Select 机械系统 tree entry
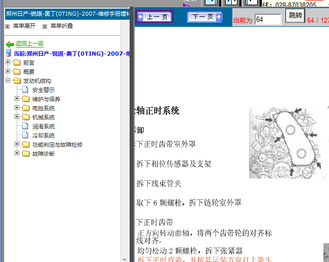The image size is (329, 262). 44,117
